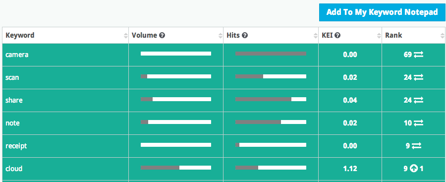Click the Keyword column header

tap(65, 35)
